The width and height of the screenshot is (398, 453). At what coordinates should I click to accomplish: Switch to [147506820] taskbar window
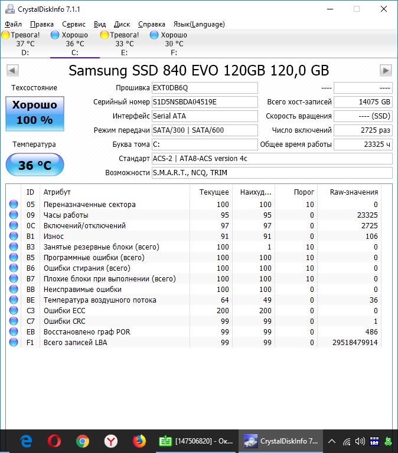pos(197,441)
